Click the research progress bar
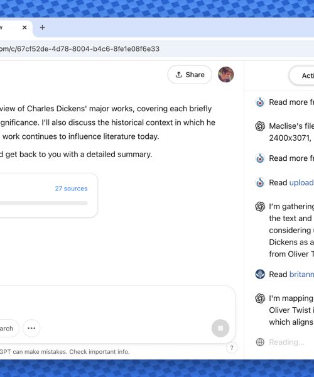Screen dimensions: 314x377 click(x=43, y=203)
